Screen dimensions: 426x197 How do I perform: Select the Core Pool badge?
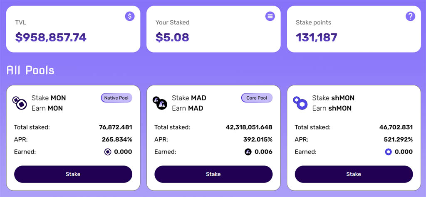[x=257, y=98]
